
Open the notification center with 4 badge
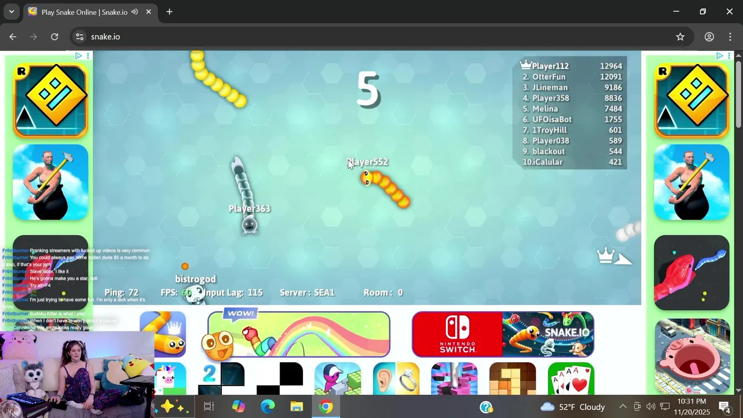pyautogui.click(x=725, y=407)
